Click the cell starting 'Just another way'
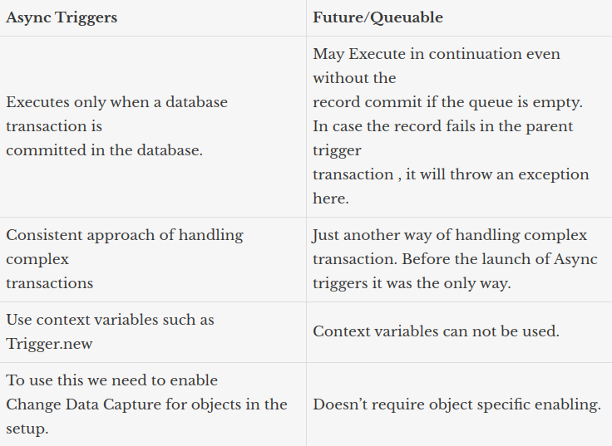612x446 pixels. pos(454,258)
